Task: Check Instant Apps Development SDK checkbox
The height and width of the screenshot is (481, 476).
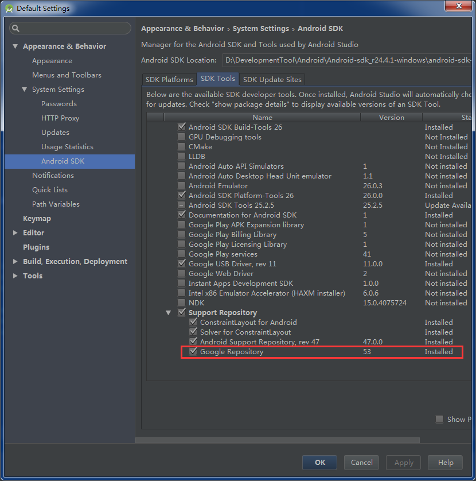Action: click(x=181, y=283)
